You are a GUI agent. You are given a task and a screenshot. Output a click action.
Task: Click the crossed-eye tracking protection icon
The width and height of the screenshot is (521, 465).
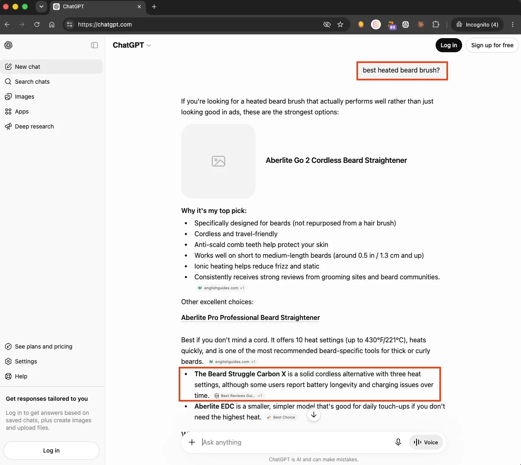(x=327, y=24)
